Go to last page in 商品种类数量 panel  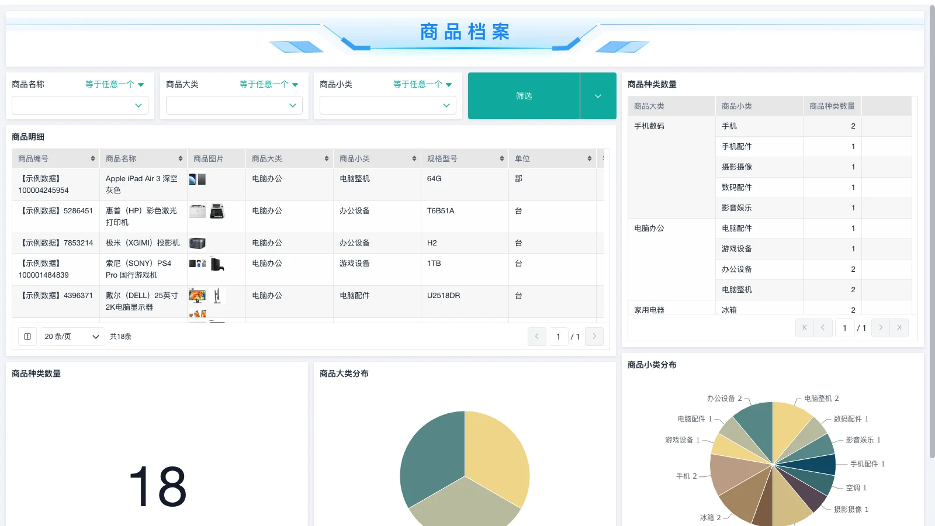click(x=899, y=328)
